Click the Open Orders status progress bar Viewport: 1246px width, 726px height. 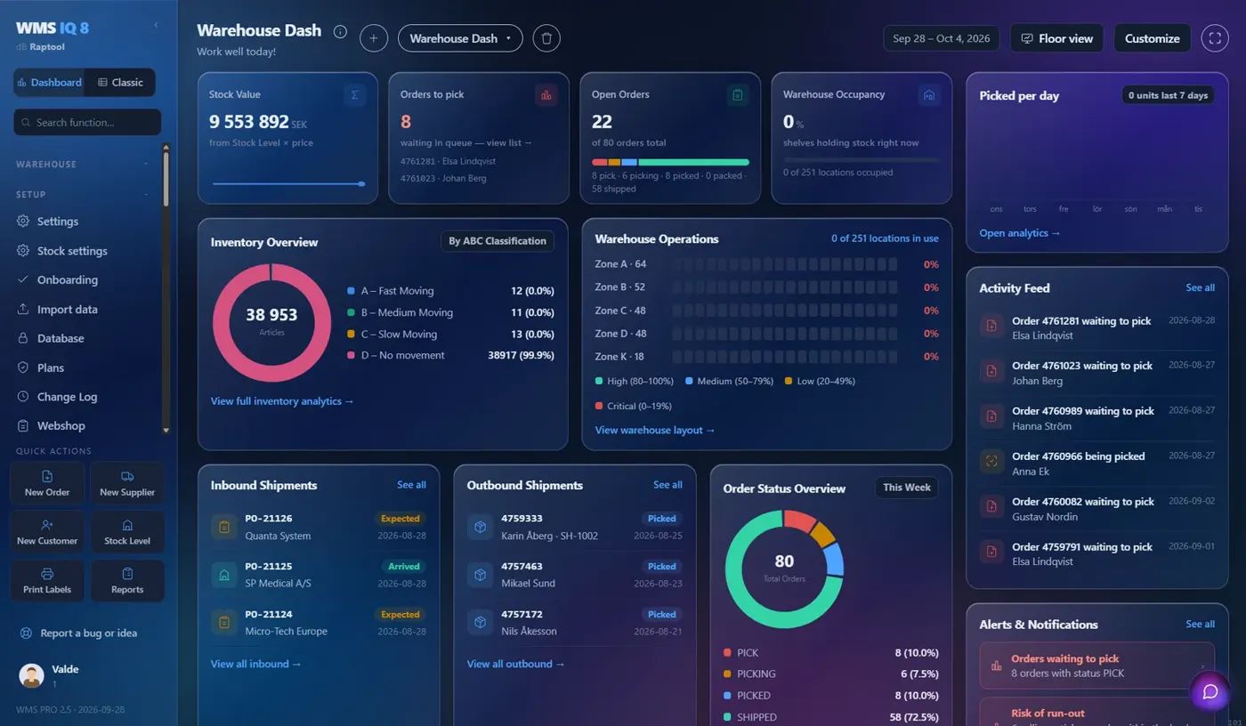pyautogui.click(x=670, y=163)
